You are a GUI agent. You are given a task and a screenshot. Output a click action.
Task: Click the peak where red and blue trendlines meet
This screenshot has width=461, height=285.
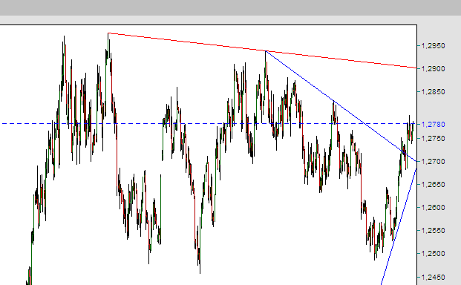(x=266, y=51)
